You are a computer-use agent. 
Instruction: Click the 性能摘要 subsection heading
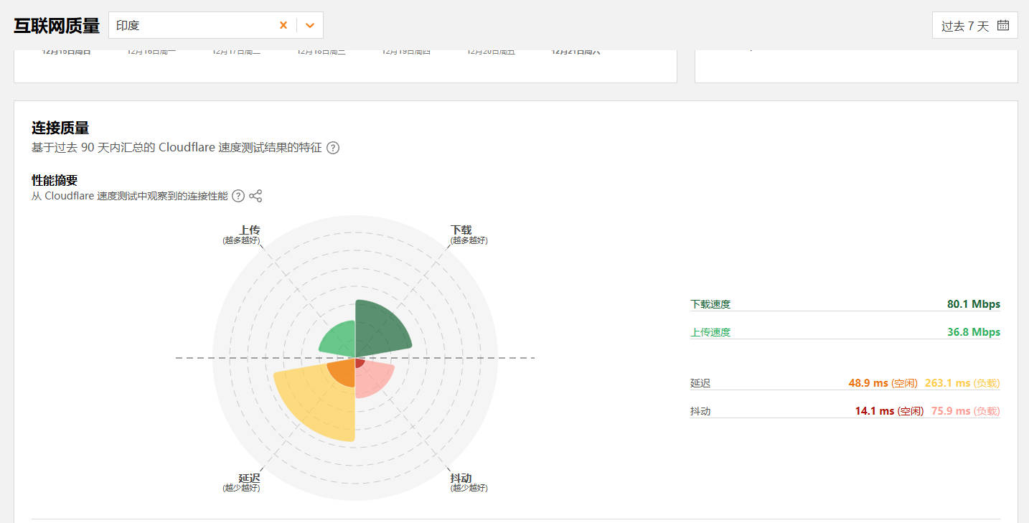(55, 180)
